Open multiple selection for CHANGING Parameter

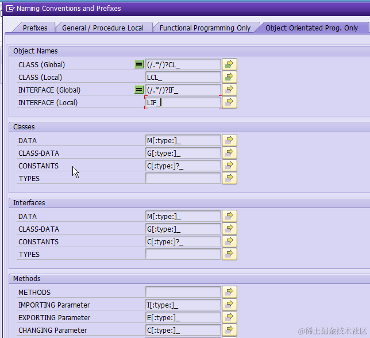point(229,330)
